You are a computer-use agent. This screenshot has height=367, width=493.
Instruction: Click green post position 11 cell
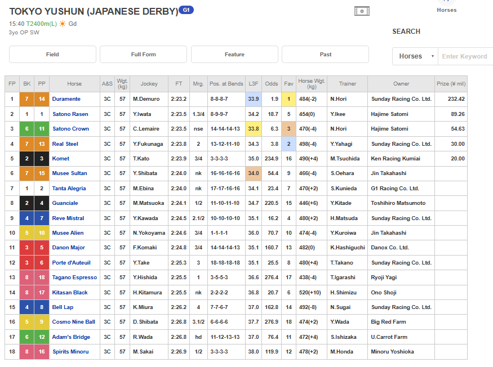[42, 129]
